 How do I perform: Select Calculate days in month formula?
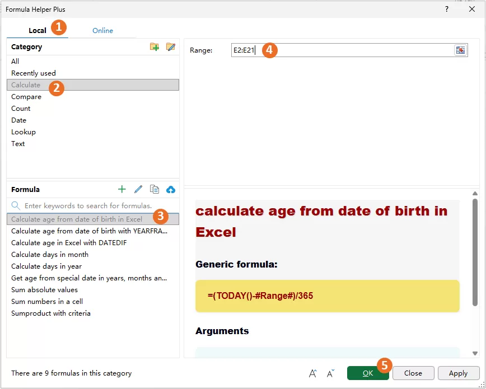point(93,255)
